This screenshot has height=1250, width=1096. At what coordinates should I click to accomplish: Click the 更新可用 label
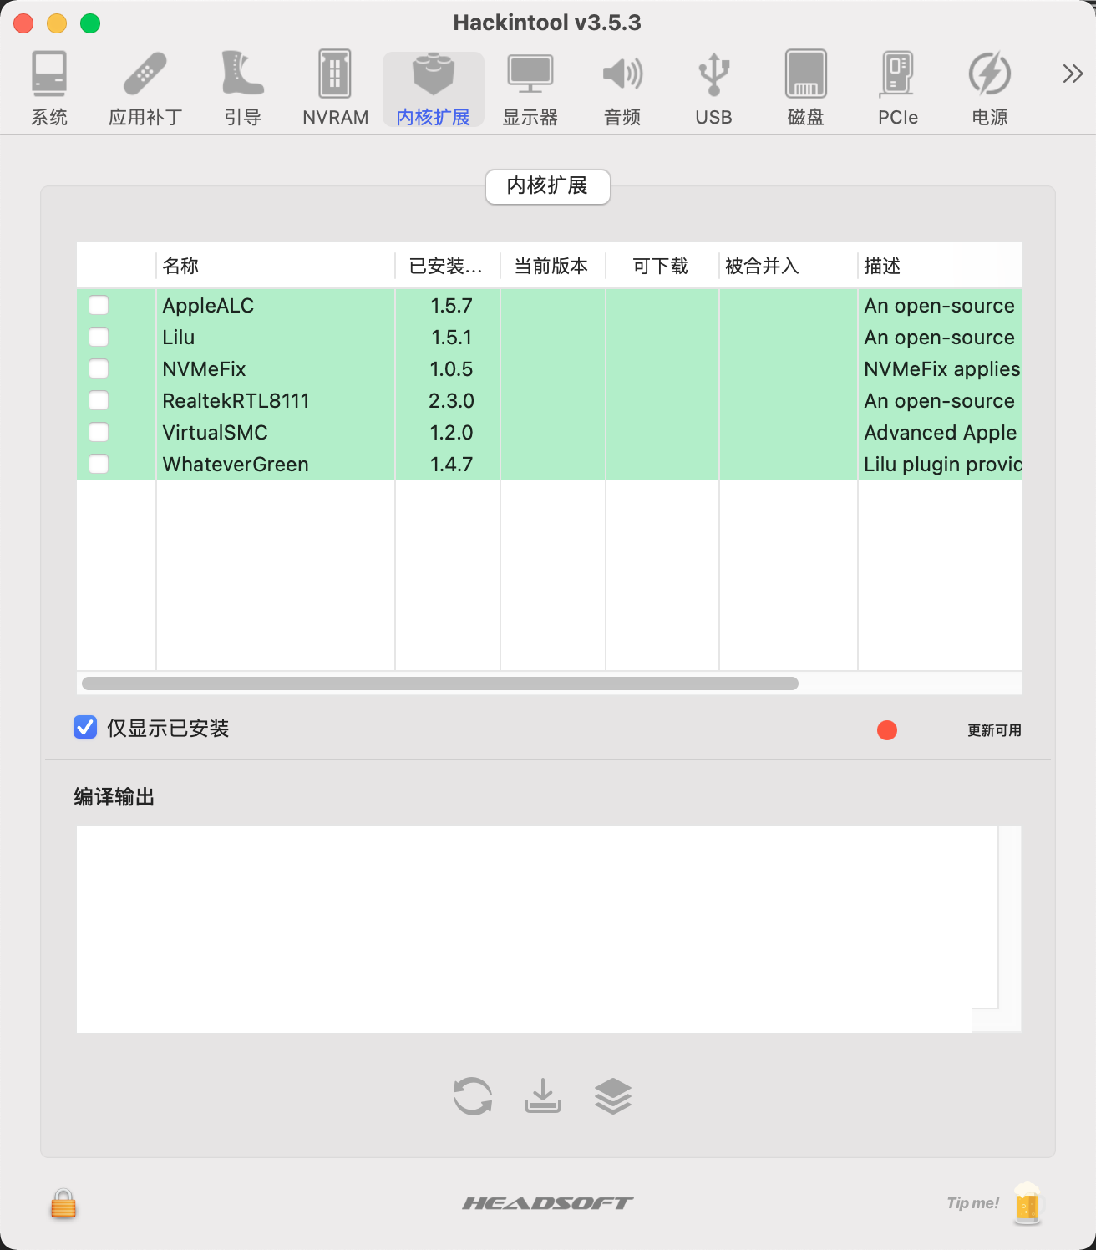994,730
